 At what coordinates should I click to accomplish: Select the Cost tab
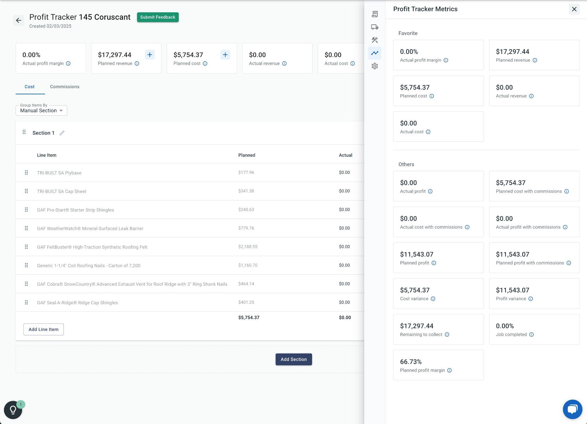[x=30, y=87]
